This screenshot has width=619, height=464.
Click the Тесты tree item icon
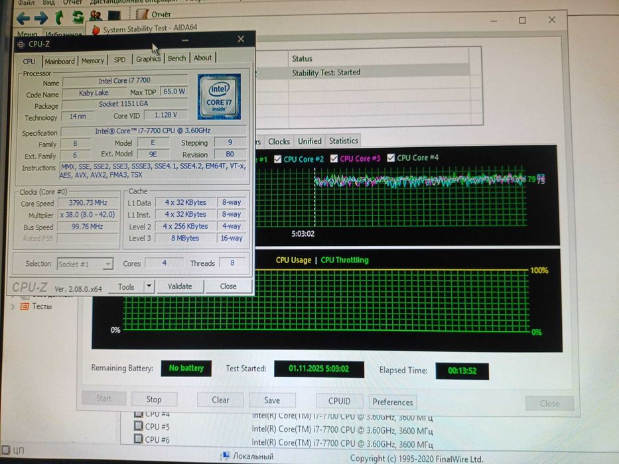pos(25,306)
